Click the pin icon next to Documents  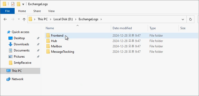click(x=38, y=50)
